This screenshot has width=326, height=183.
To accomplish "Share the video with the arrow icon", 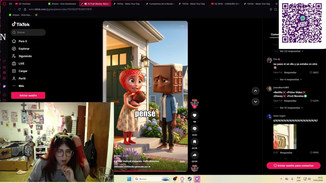I will pyautogui.click(x=195, y=155).
